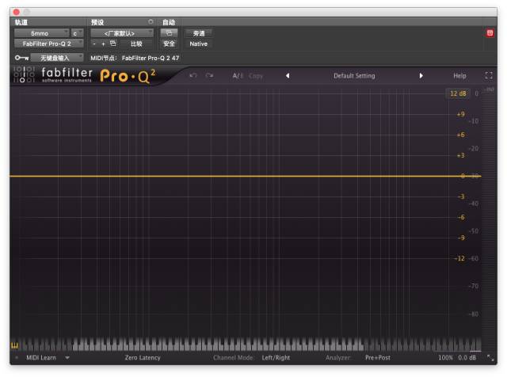Click the key input icon
The width and height of the screenshot is (507, 377).
tap(21, 58)
